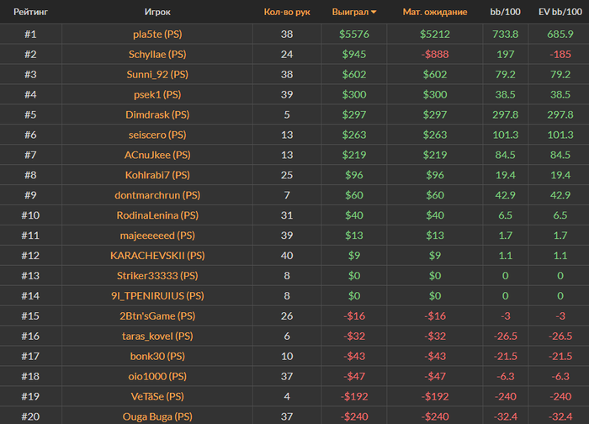Select KARACHEVSKII (PS) player
589x424 pixels.
(157, 256)
